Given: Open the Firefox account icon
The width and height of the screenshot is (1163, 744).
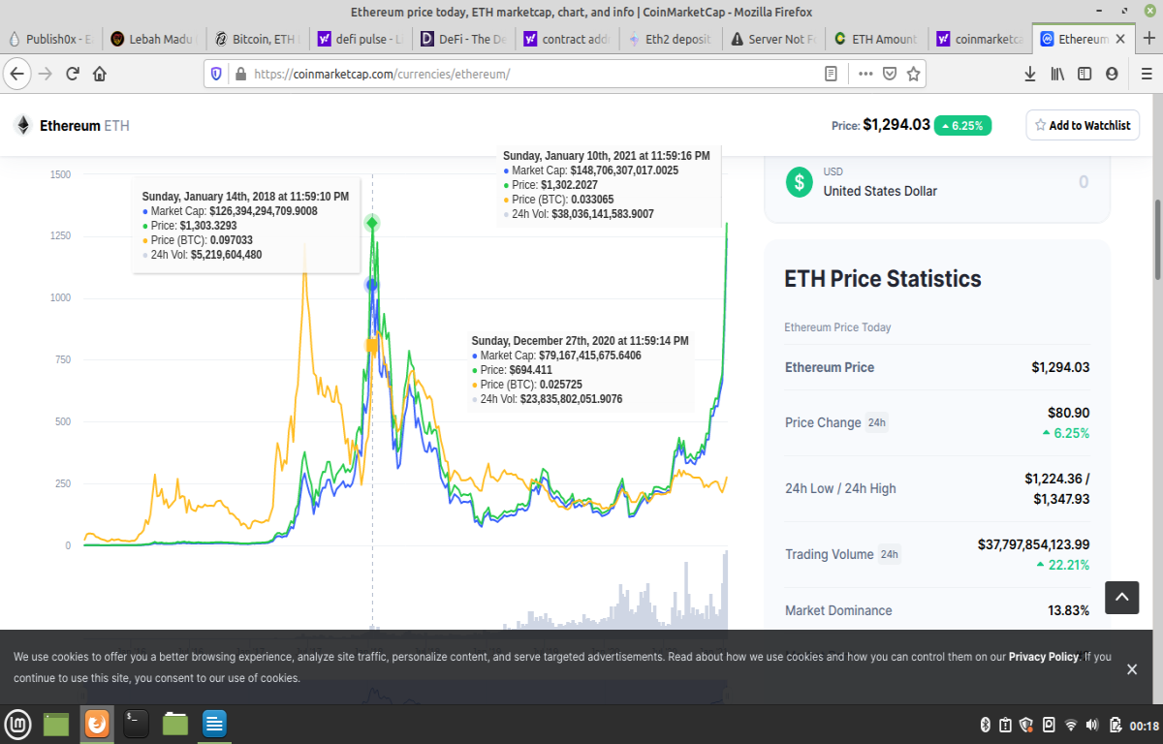Looking at the screenshot, I should [x=1112, y=74].
